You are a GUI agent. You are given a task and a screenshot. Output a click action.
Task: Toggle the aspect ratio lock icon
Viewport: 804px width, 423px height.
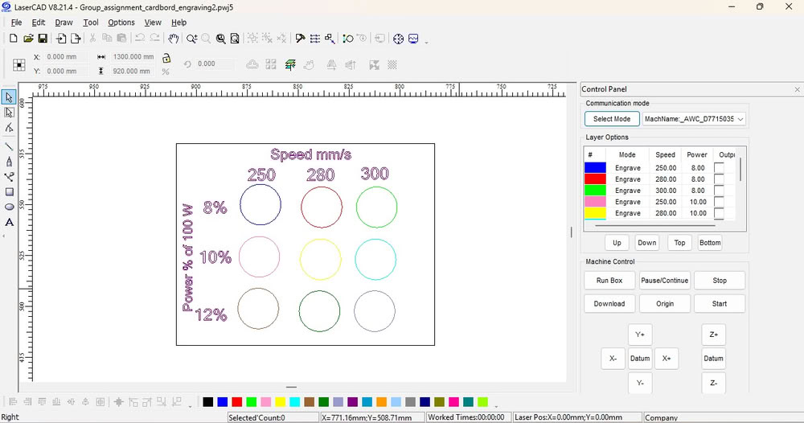pyautogui.click(x=166, y=58)
